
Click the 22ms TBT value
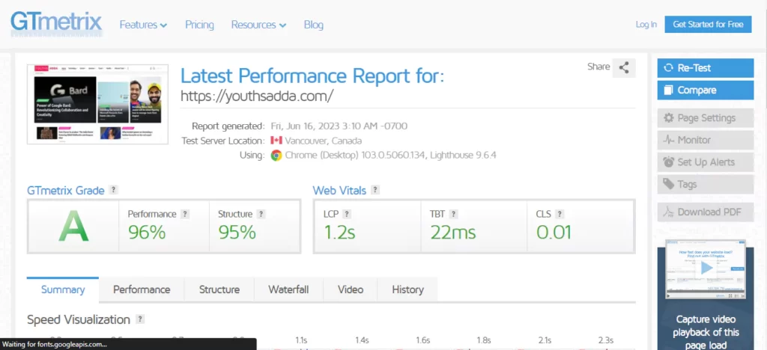tap(453, 233)
